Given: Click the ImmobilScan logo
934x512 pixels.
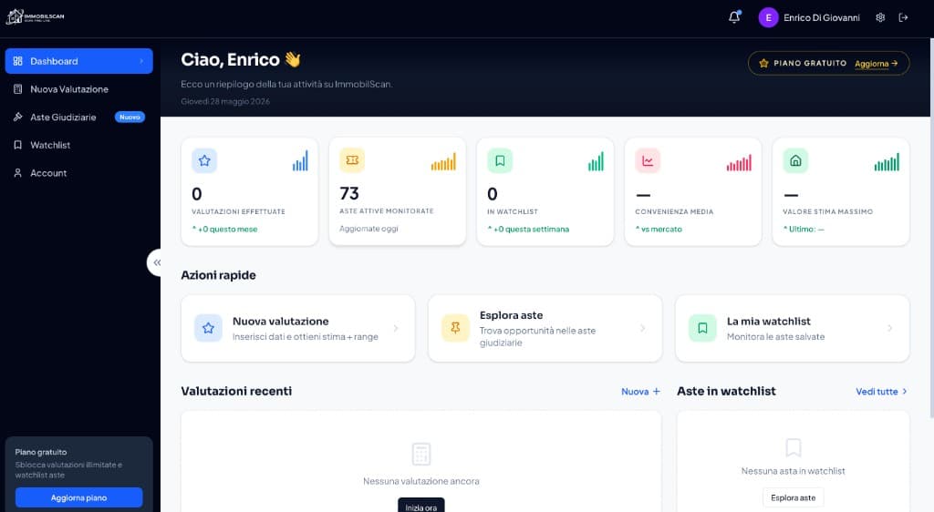Looking at the screenshot, I should pyautogui.click(x=36, y=16).
